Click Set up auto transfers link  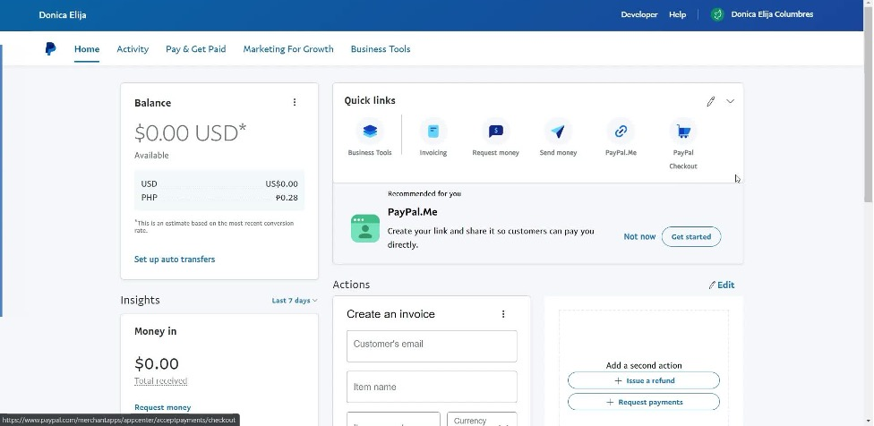[x=175, y=259]
